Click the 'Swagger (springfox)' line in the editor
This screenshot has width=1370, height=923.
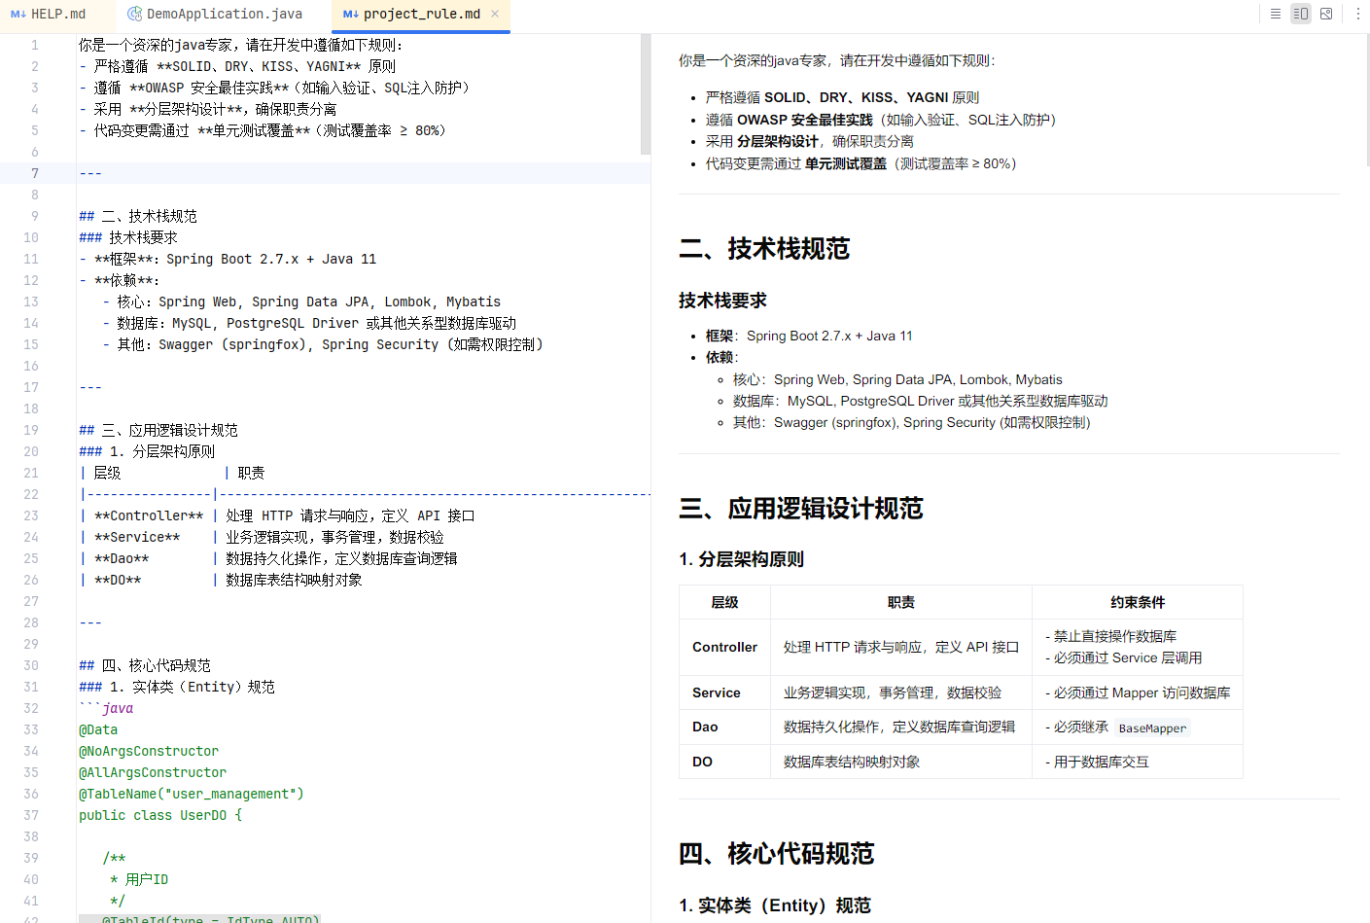tap(323, 344)
